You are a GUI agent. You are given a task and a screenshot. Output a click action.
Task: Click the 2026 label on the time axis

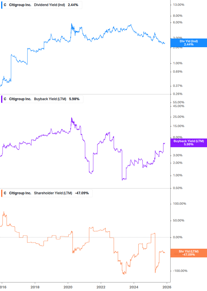167,287
